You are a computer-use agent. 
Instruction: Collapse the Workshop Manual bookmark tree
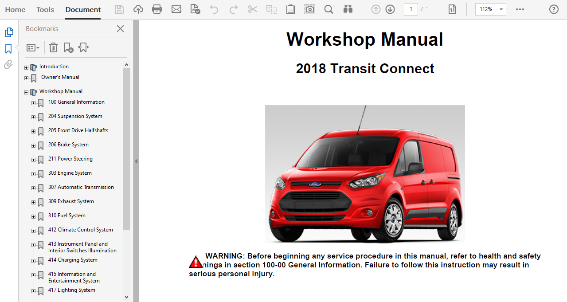tap(27, 93)
